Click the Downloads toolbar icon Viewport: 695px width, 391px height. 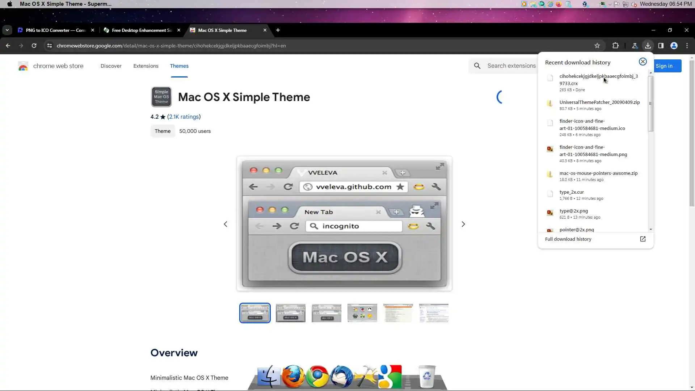coord(648,46)
